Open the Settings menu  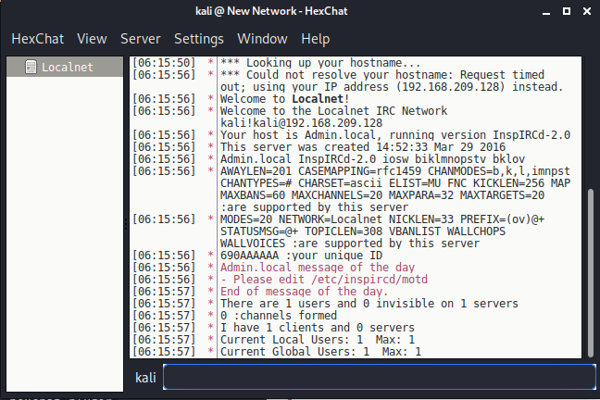199,39
